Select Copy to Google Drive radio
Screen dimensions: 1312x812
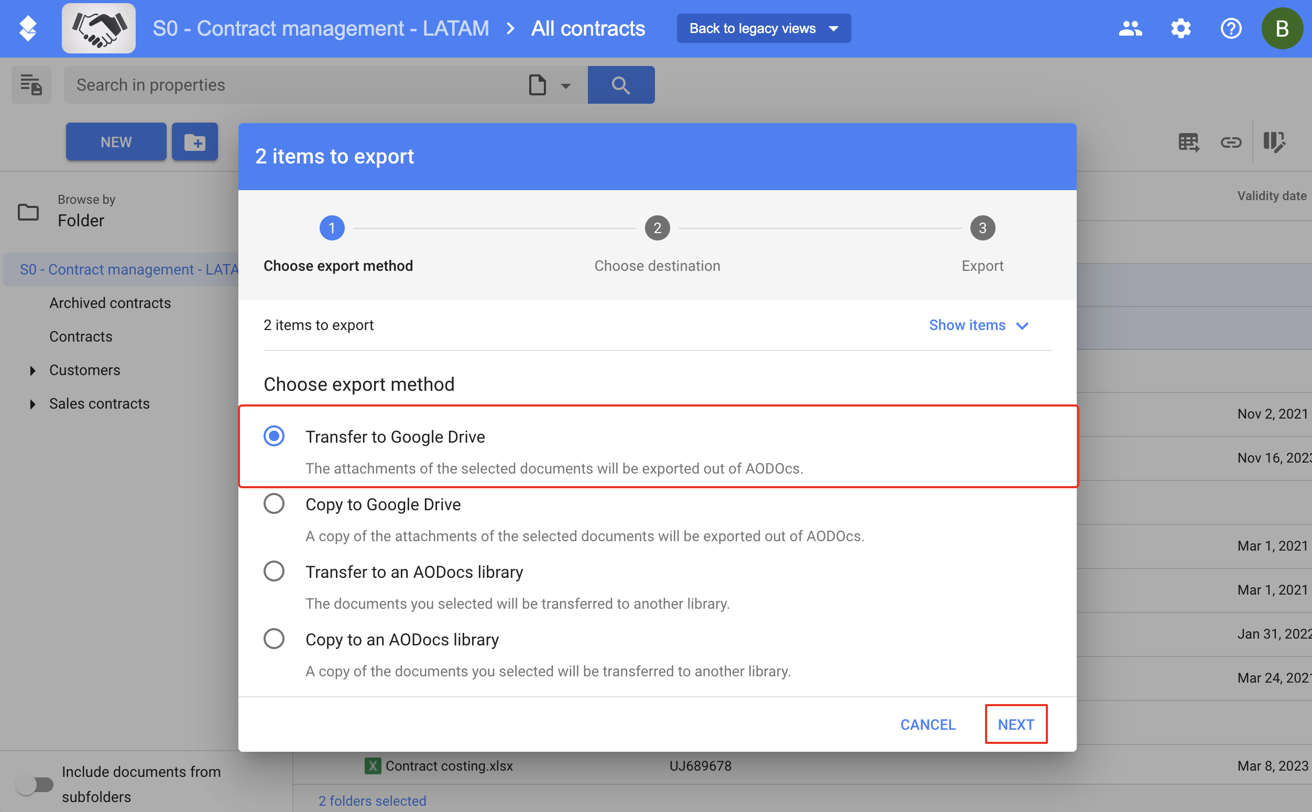[x=274, y=503]
